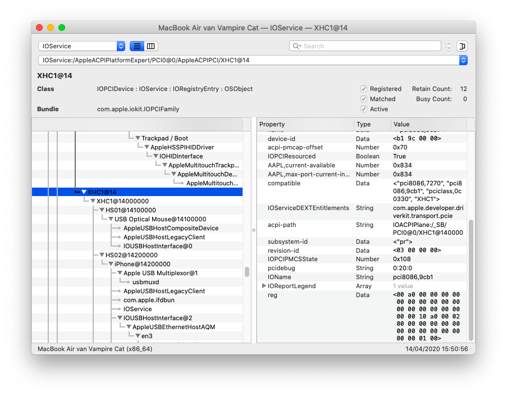Select IOUSBHostInterface@0 entry
The height and width of the screenshot is (396, 507).
tap(158, 246)
